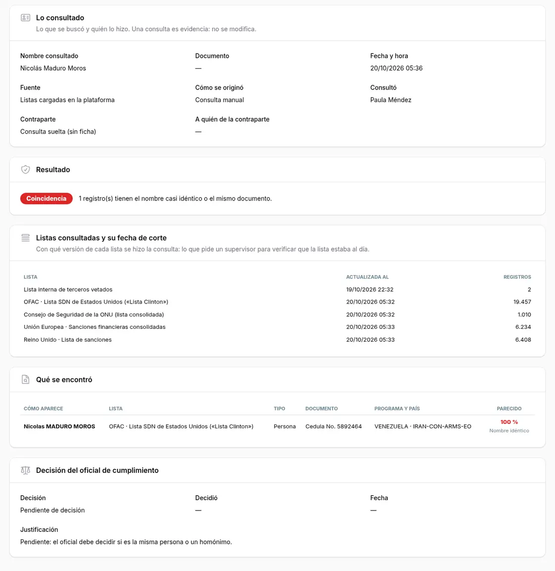Click the document search icon beside Qué se encontró
The image size is (555, 571).
[25, 379]
